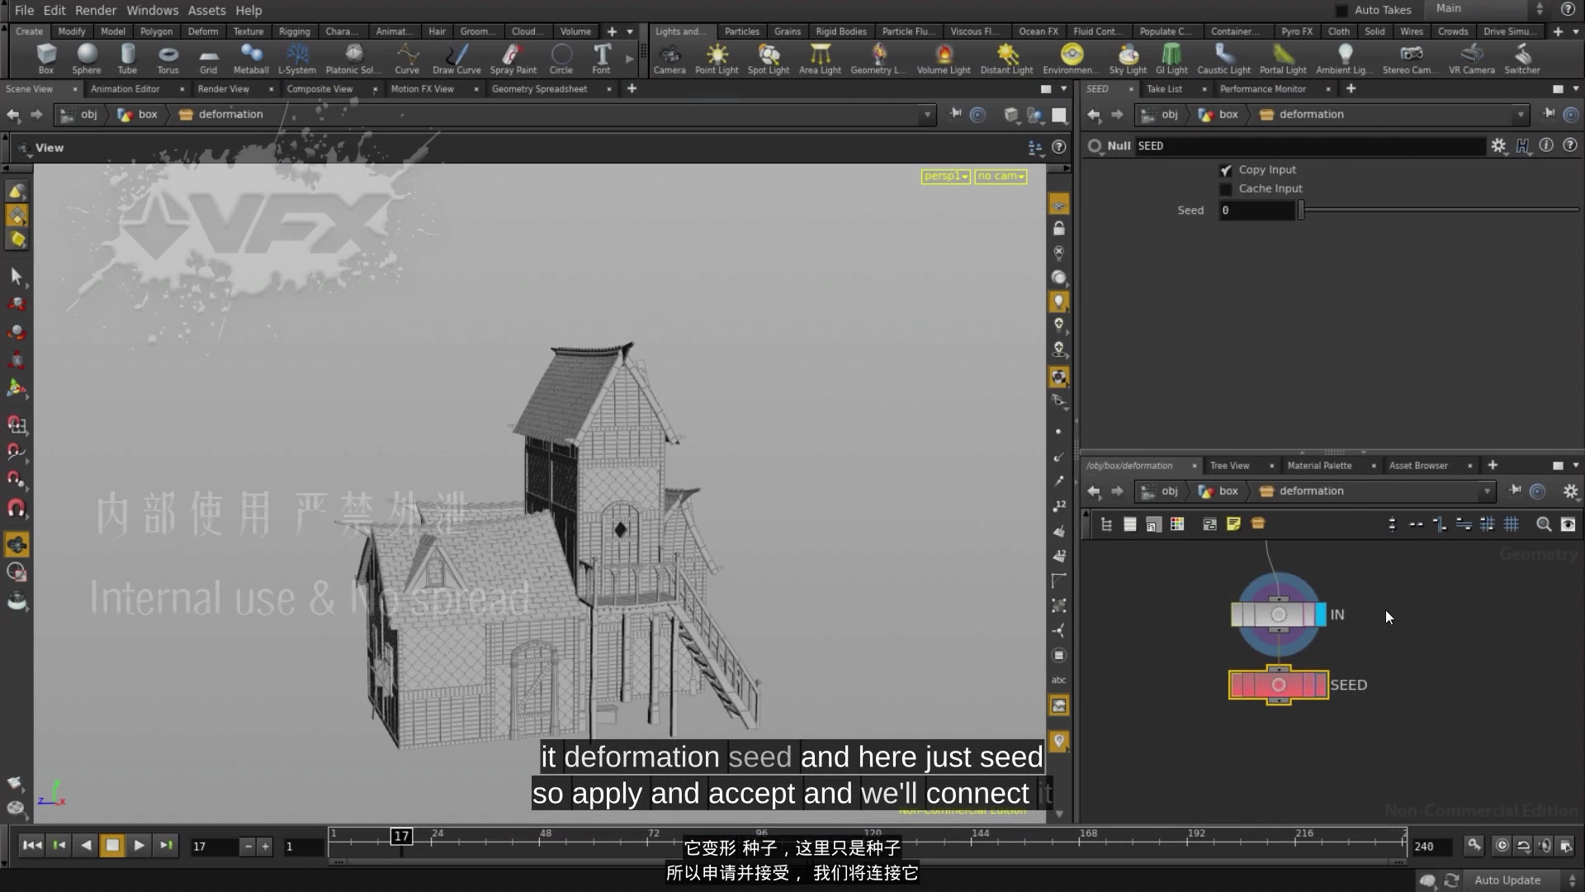
Task: Click the Seed value input field
Action: point(1257,209)
